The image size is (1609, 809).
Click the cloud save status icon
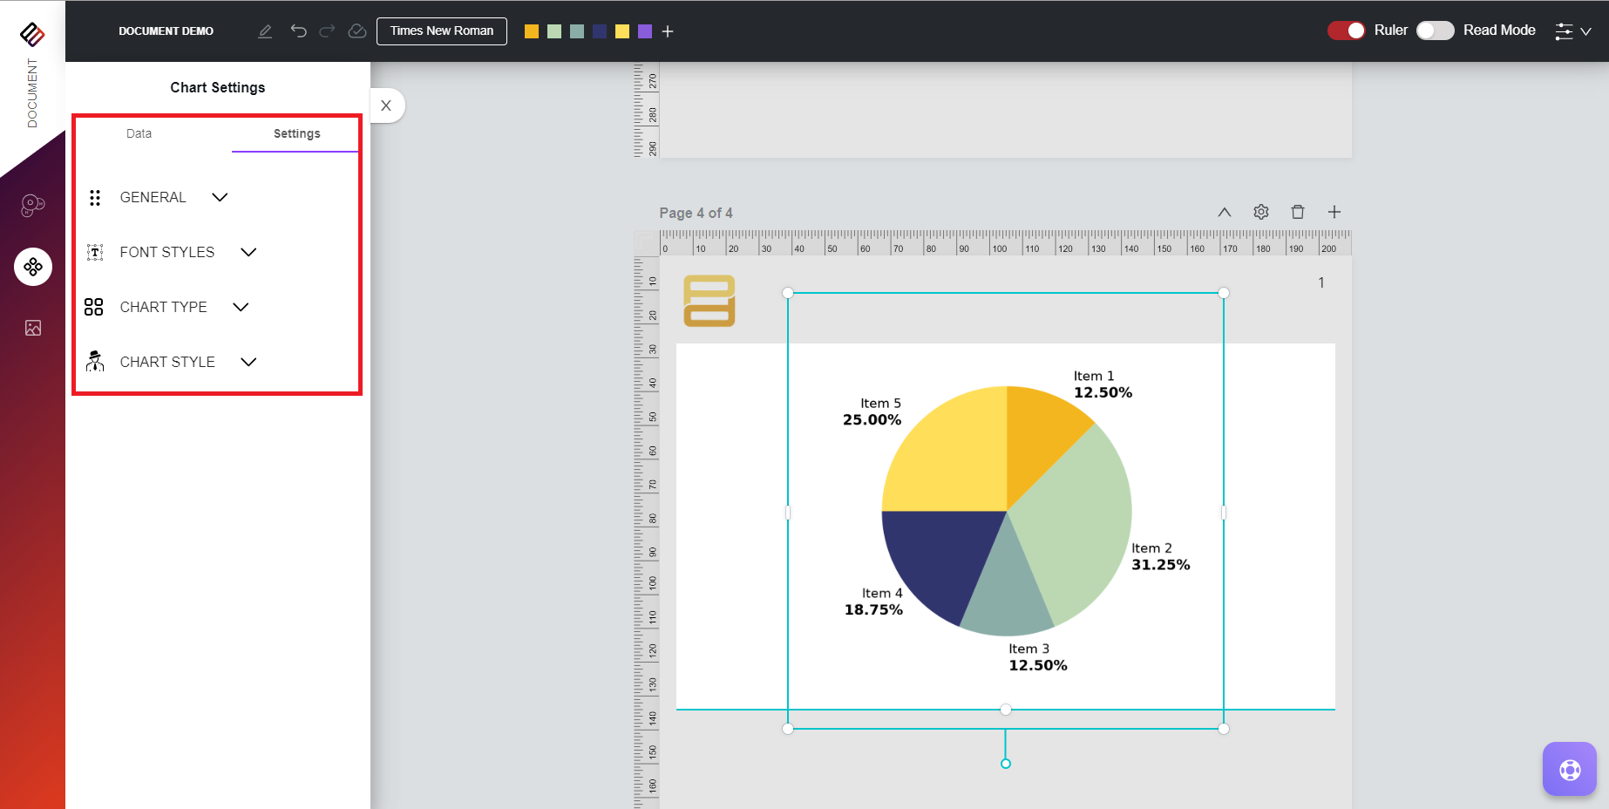point(356,31)
